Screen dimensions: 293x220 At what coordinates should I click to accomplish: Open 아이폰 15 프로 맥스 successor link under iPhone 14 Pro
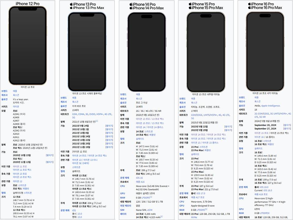(157, 123)
